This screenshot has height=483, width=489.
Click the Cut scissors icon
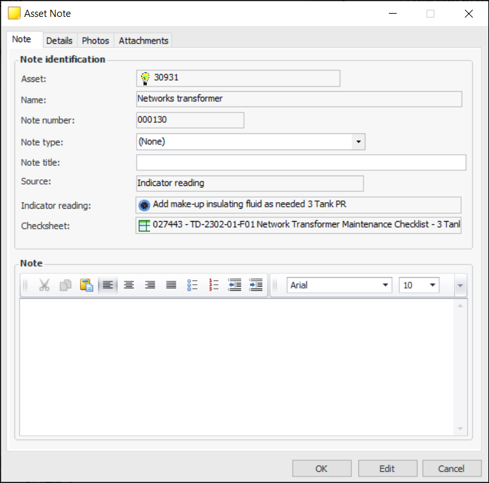[44, 285]
